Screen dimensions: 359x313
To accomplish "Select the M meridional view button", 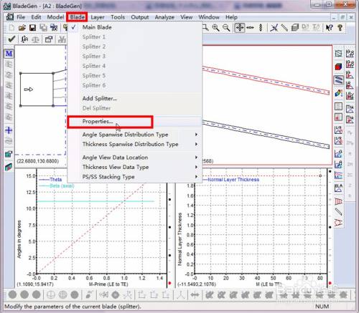I will tap(9, 54).
